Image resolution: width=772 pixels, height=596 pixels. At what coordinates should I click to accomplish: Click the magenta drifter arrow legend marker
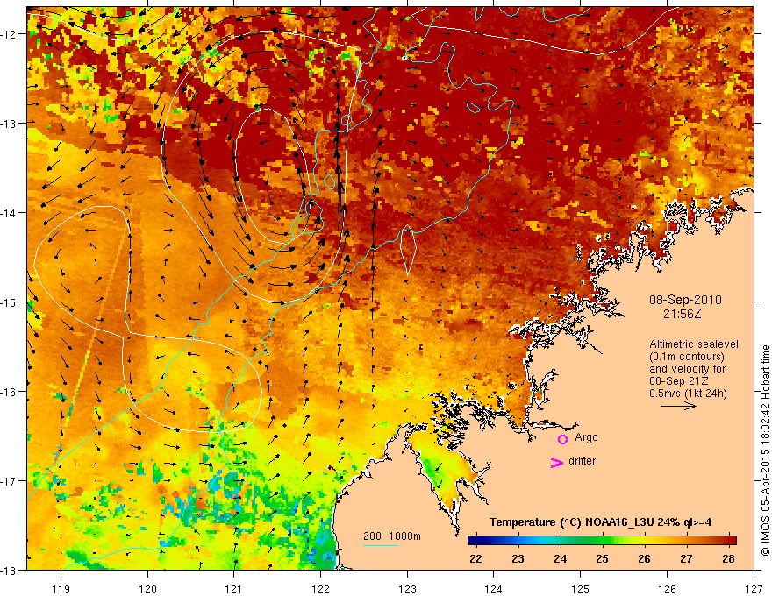click(556, 462)
